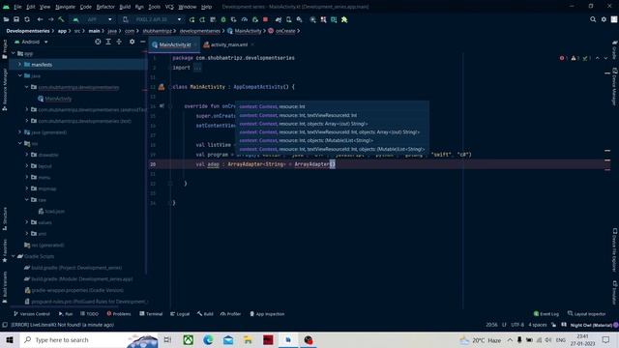Click the Debug bug icon in the toolbar

[x=223, y=19]
